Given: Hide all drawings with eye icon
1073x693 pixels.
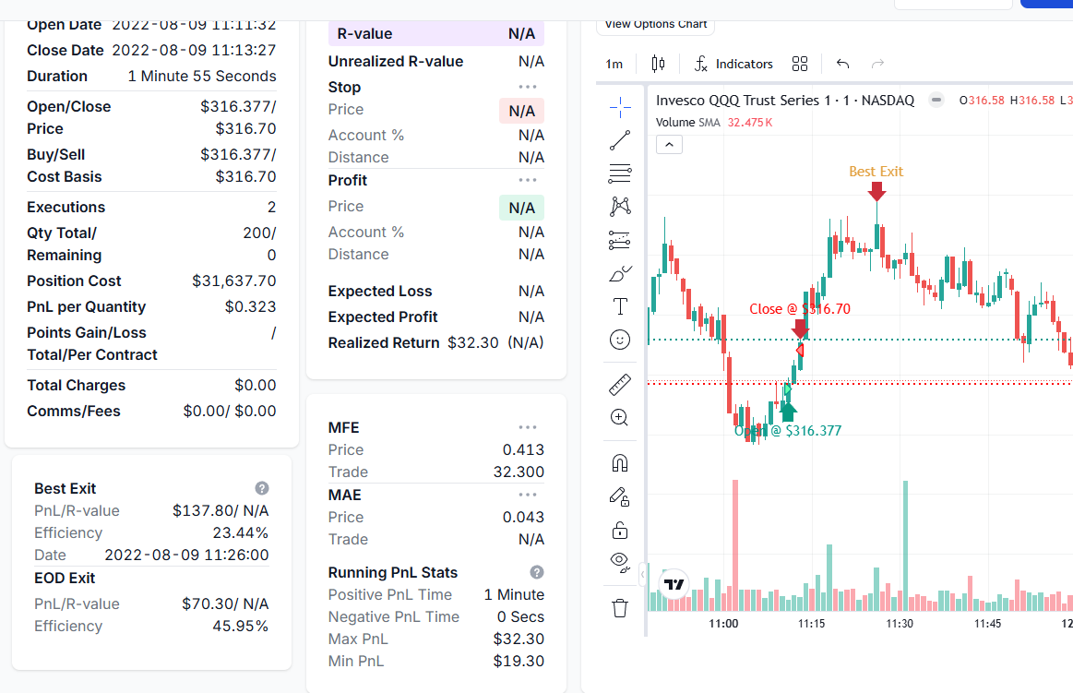Looking at the screenshot, I should [620, 562].
